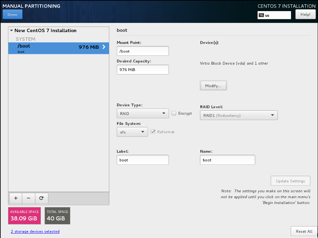This screenshot has width=318, height=238.
Task: Apply changes with Update Settings
Action: (290, 180)
